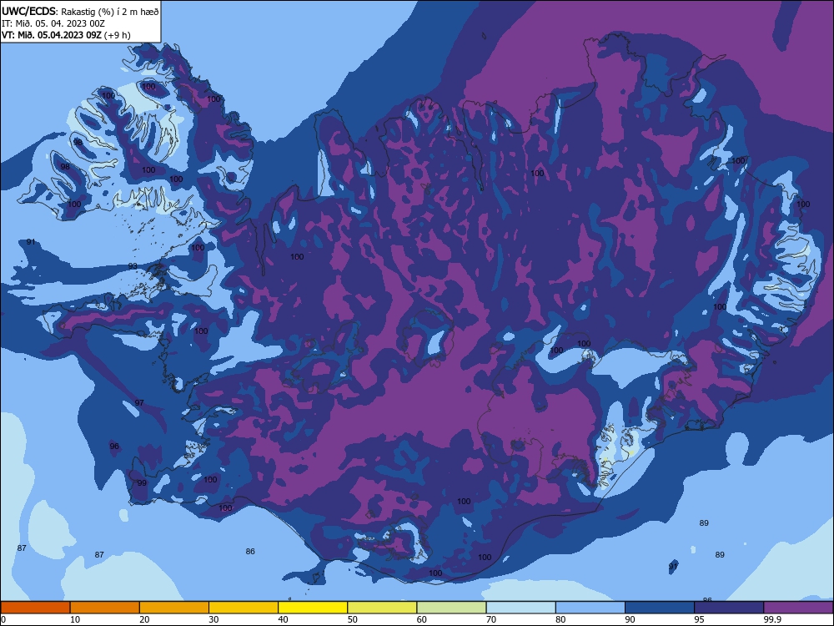Viewport: 834px width, 626px height.
Task: Click the dark orange 0–10 legend swatch
Action: 35,608
